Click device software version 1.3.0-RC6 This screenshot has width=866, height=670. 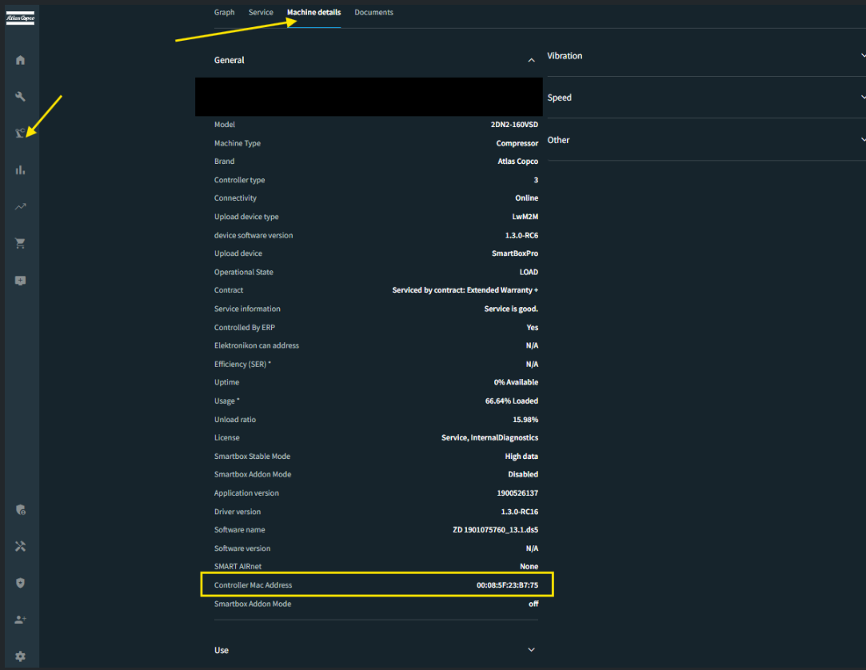521,235
